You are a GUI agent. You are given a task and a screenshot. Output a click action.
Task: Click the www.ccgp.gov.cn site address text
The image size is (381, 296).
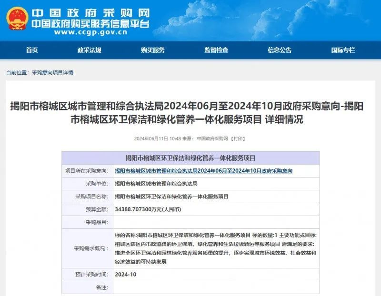(90, 32)
